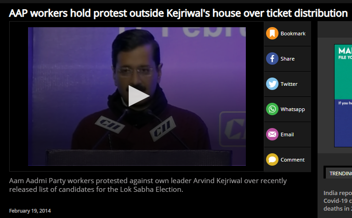Click the blue Twitter bird icon
This screenshot has width=352, height=218.
(x=272, y=84)
